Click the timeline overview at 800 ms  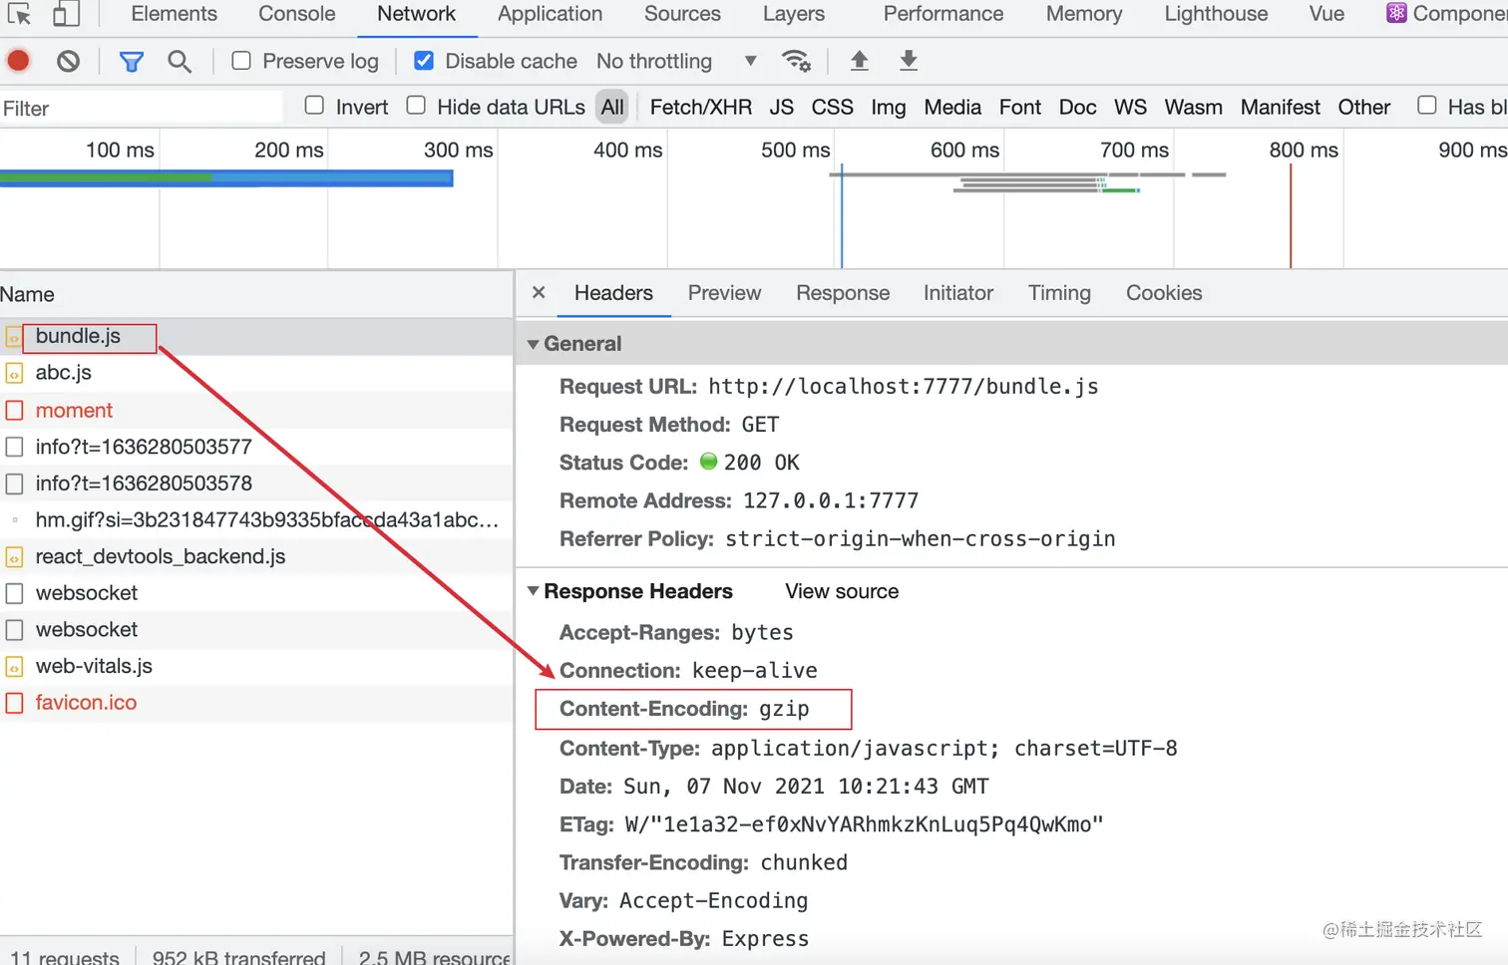point(1304,151)
